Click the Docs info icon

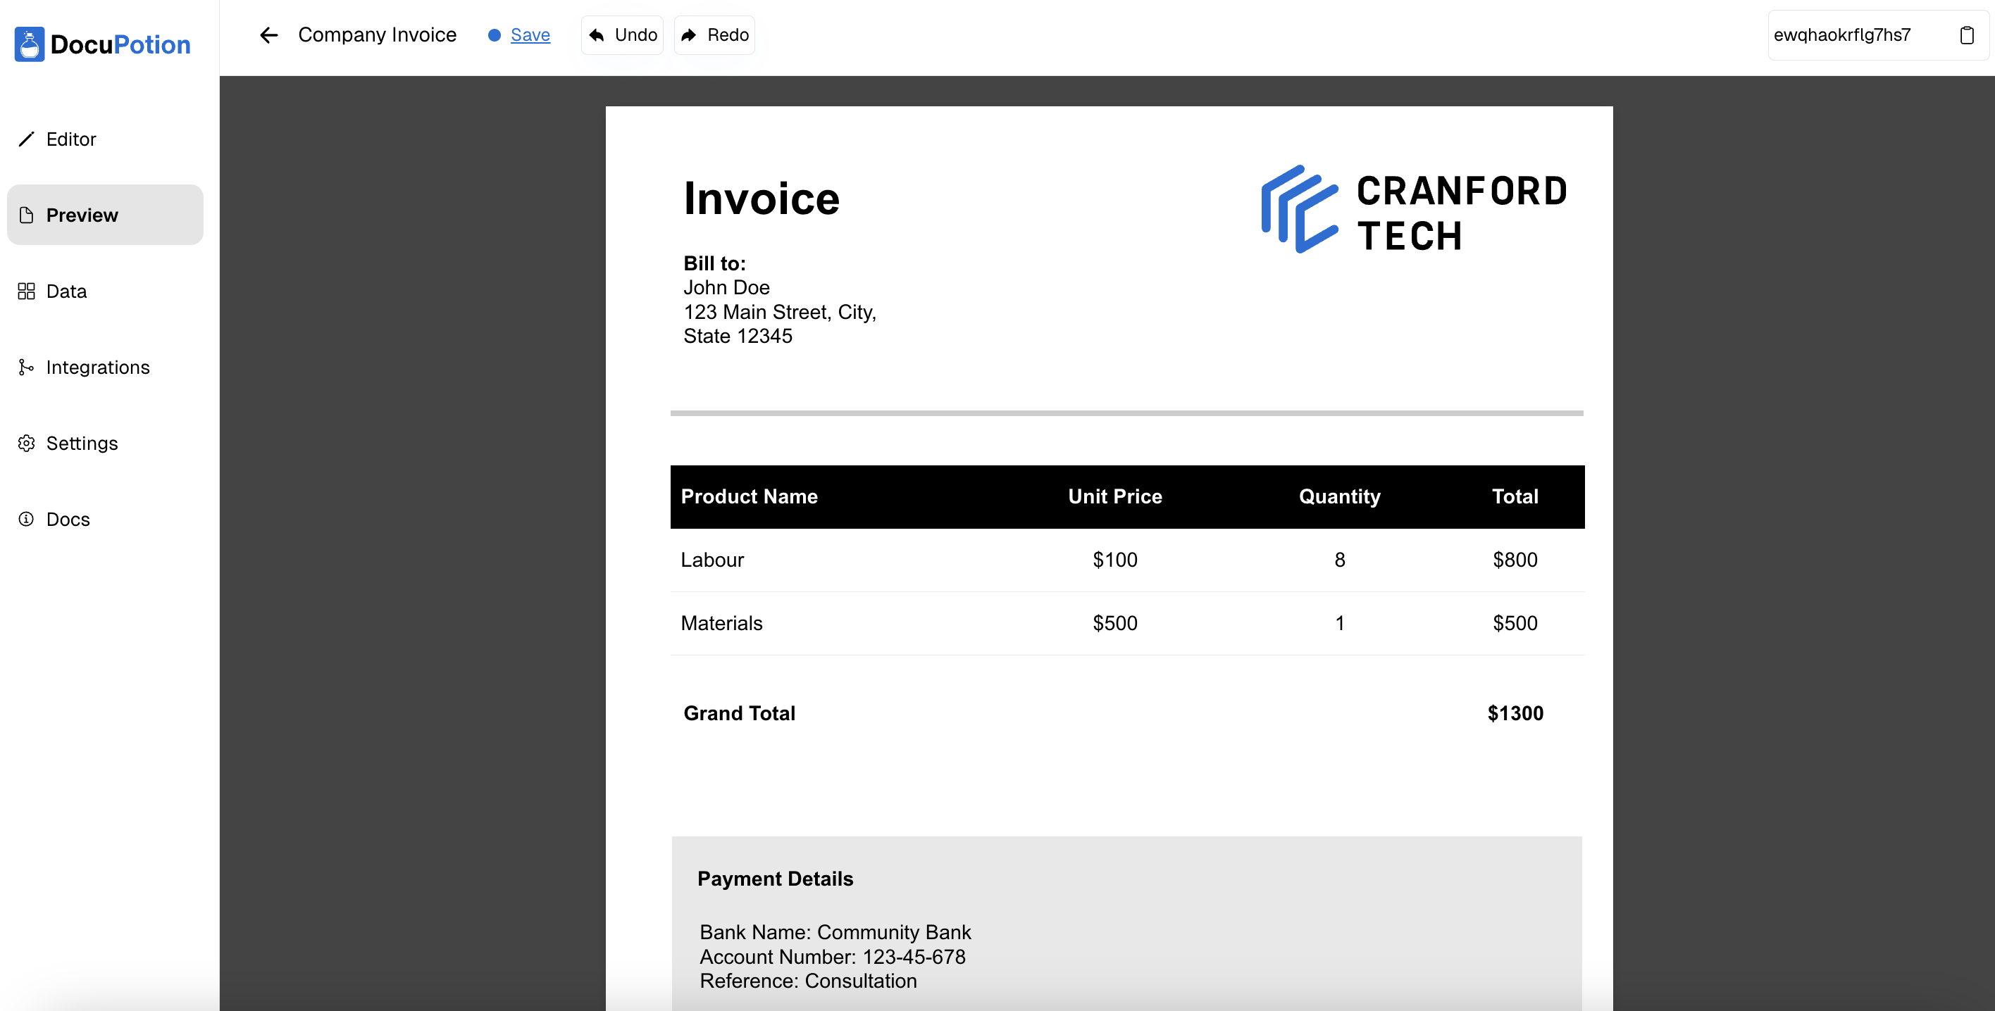[x=26, y=519]
